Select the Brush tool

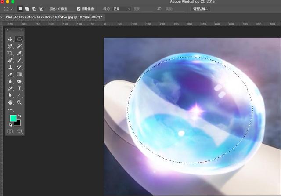pos(19,60)
